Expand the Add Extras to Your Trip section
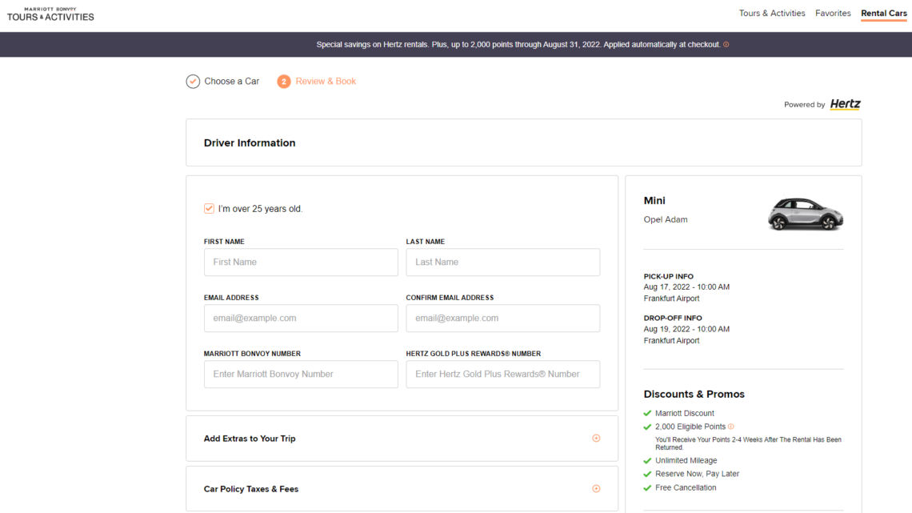The width and height of the screenshot is (912, 513). coord(250,439)
